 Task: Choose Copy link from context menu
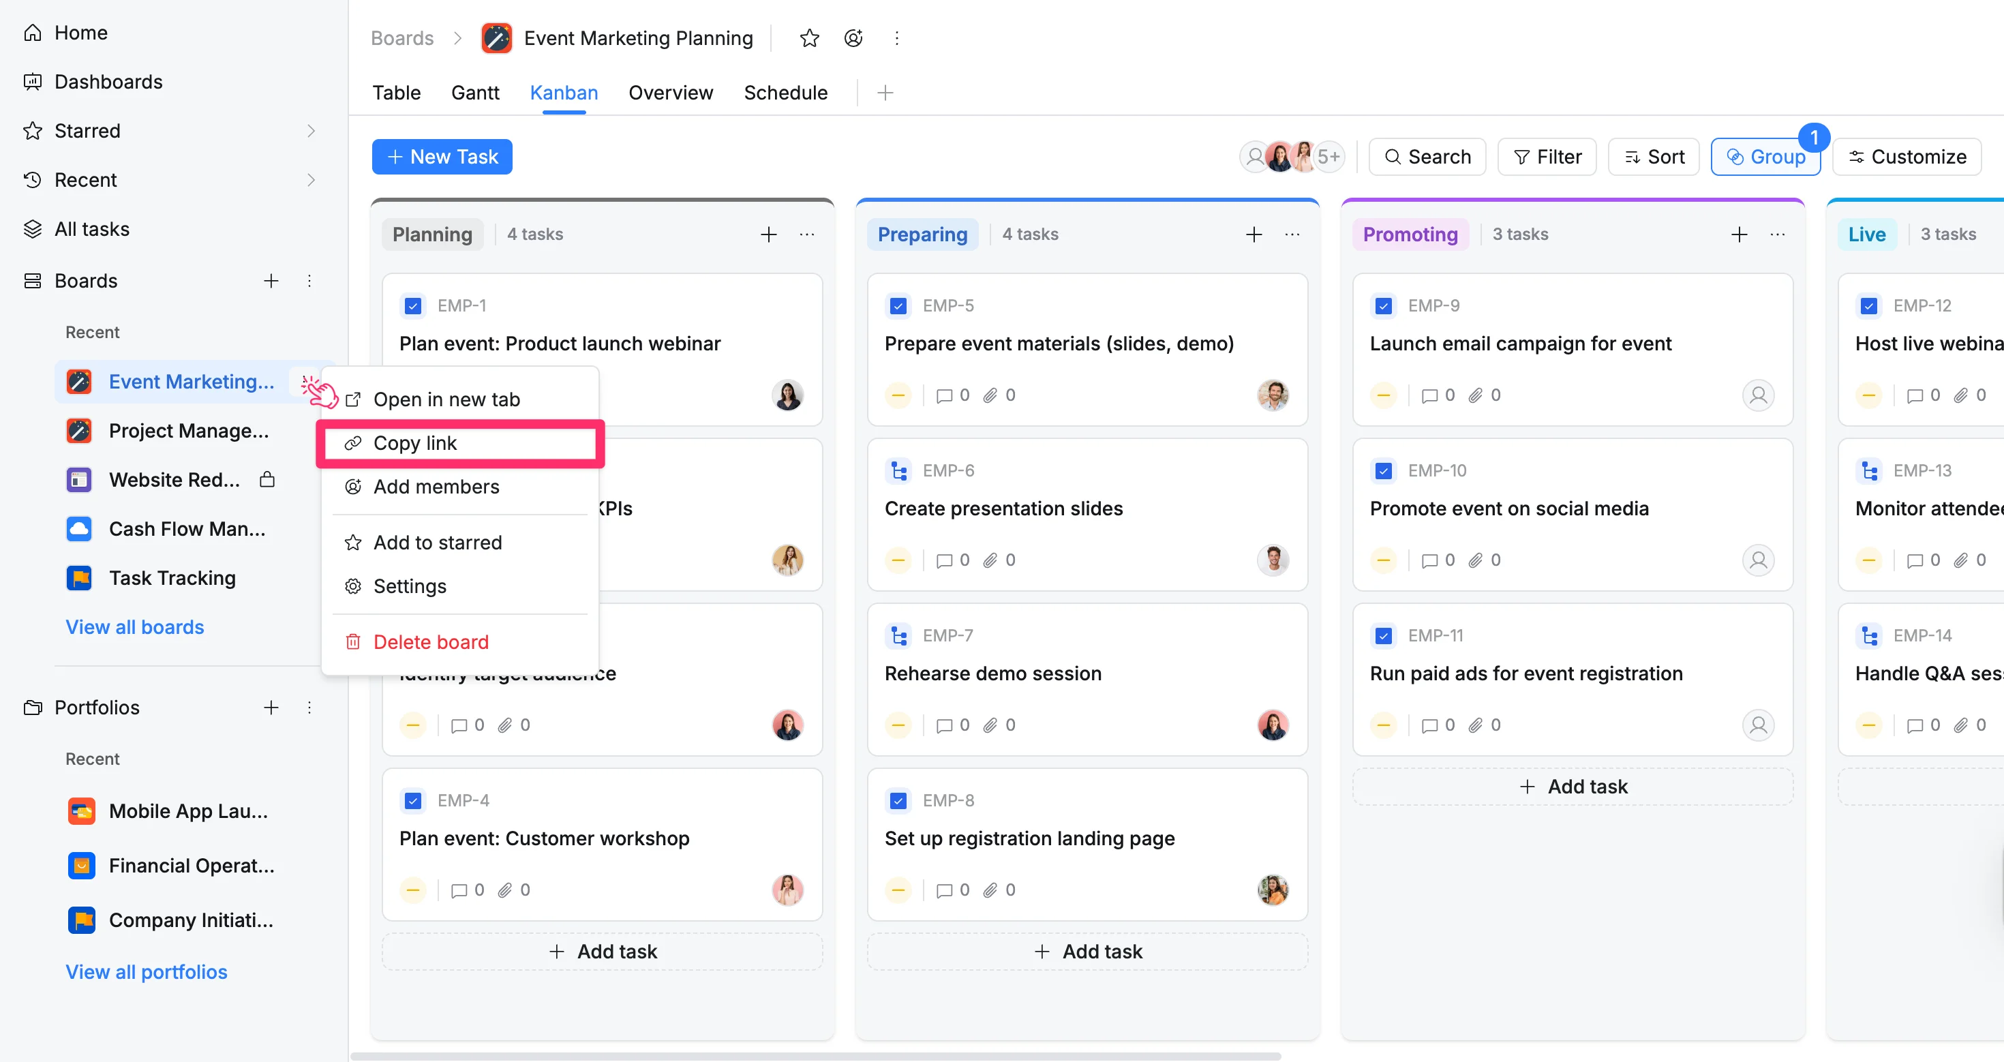[x=460, y=444]
